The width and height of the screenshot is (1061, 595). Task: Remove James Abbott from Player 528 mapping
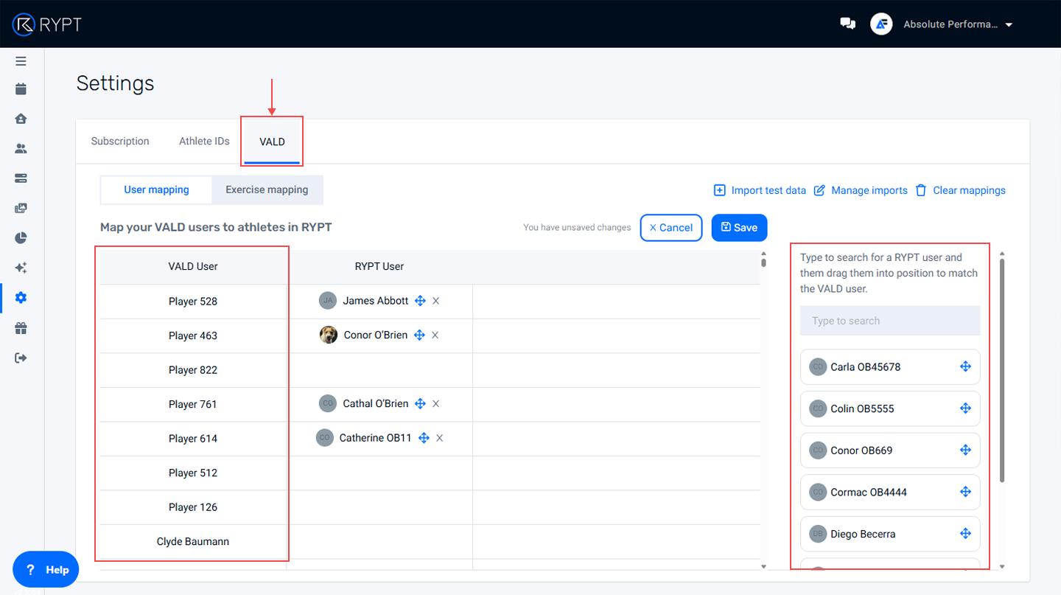[436, 301]
